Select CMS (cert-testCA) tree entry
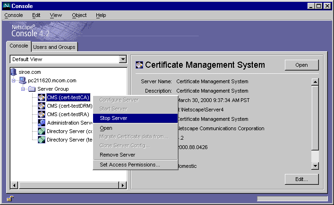Screen dimensions: 334x205 click(x=68, y=97)
